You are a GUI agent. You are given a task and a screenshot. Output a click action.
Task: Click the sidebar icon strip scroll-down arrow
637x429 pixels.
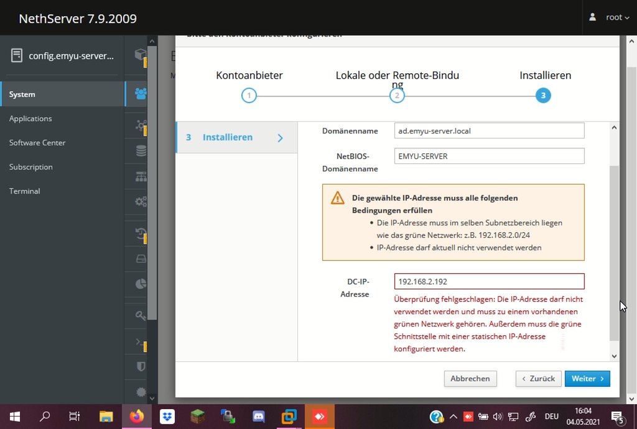click(x=152, y=398)
